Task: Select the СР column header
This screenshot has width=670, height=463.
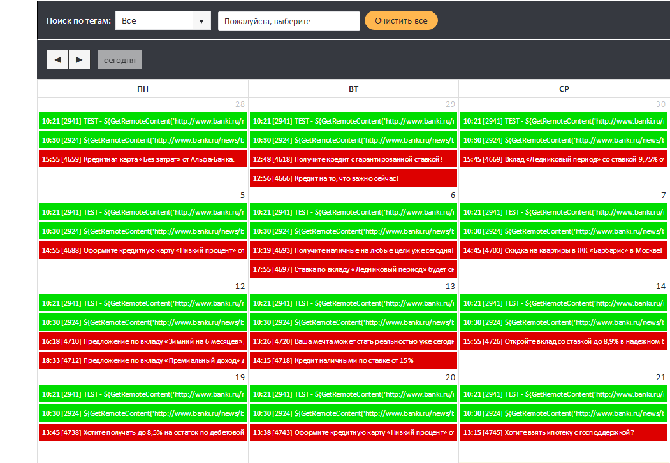Action: pyautogui.click(x=564, y=89)
